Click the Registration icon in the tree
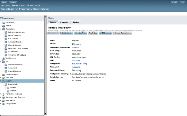This screenshot has width=187, height=116. tap(4, 23)
